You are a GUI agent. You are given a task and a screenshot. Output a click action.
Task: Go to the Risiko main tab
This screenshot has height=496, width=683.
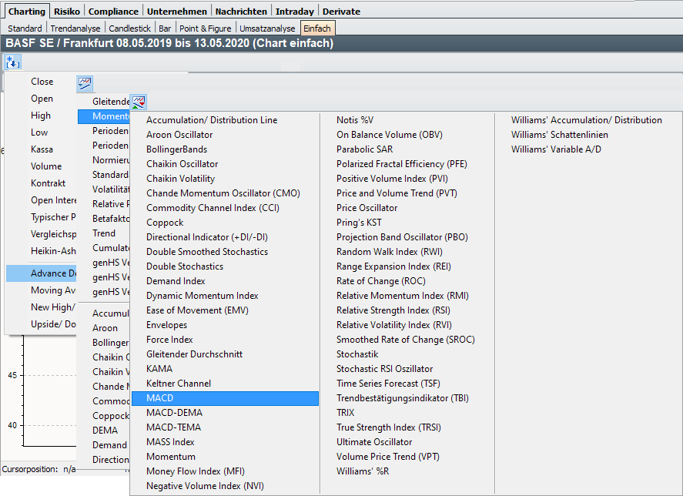point(68,12)
